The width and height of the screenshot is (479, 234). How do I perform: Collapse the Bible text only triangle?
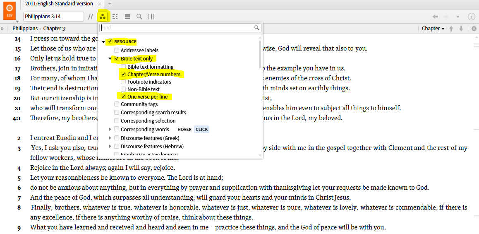coord(110,59)
